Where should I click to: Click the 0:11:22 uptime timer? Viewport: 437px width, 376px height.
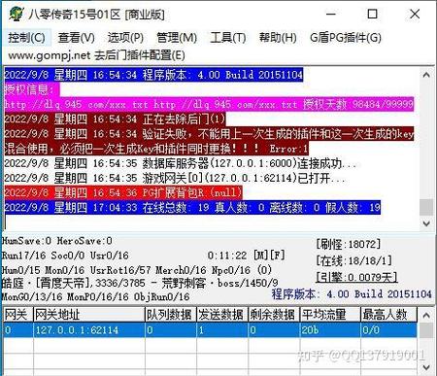pyautogui.click(x=227, y=256)
